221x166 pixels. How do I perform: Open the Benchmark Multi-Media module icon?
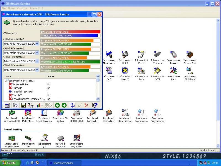point(28,116)
